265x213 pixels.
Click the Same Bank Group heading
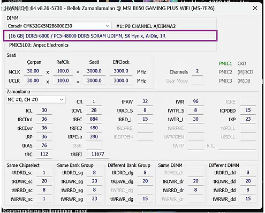(x=75, y=165)
